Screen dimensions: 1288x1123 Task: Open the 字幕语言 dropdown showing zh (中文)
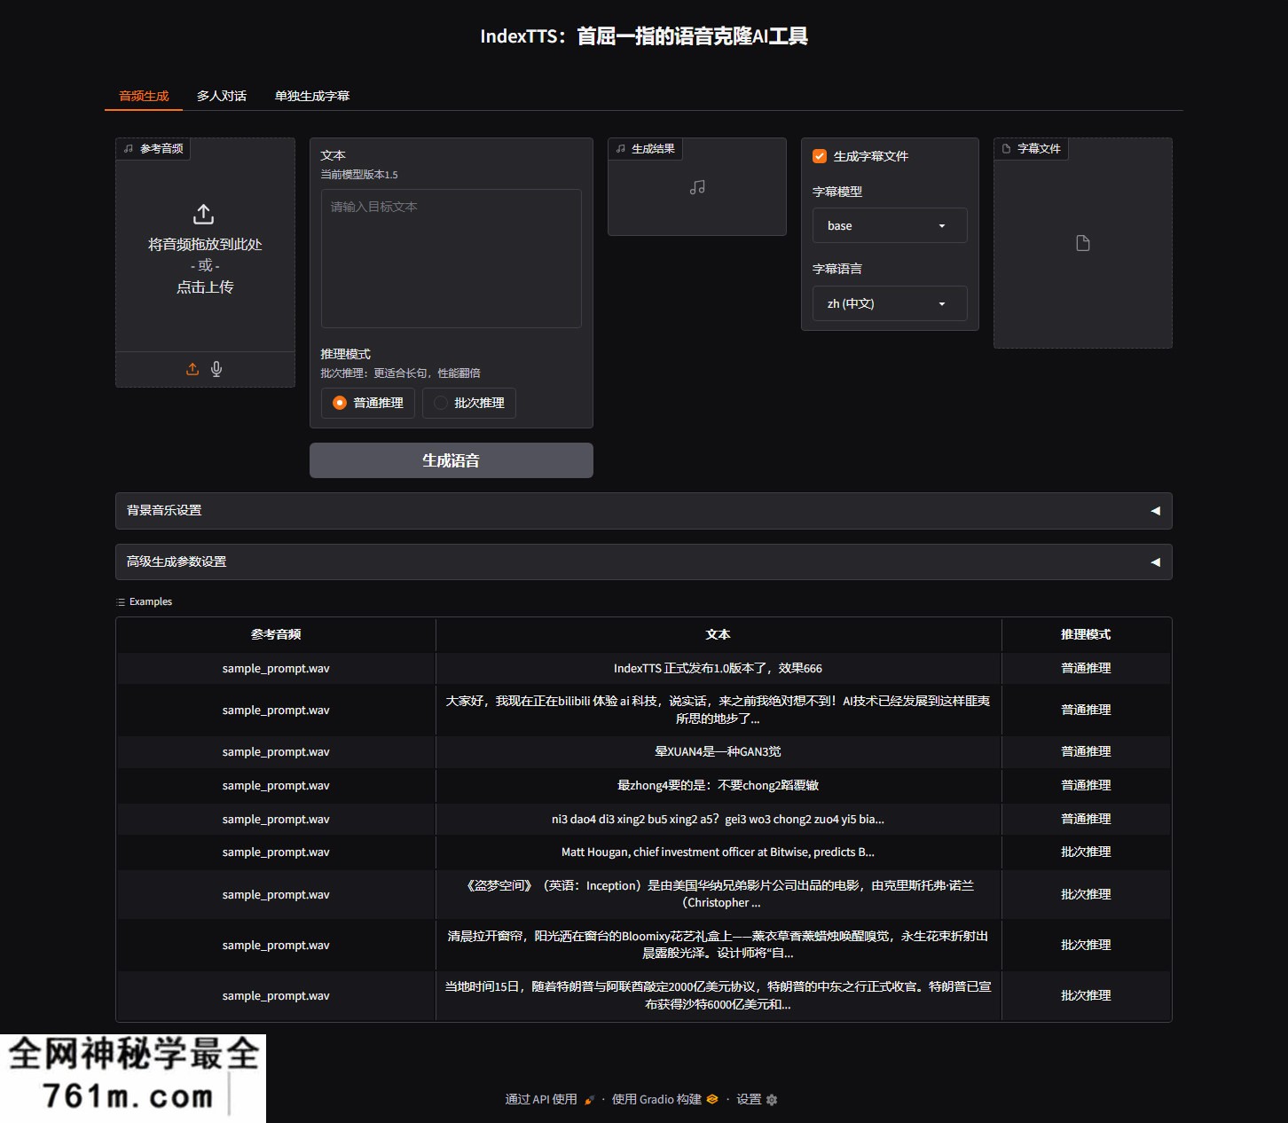[x=890, y=303]
